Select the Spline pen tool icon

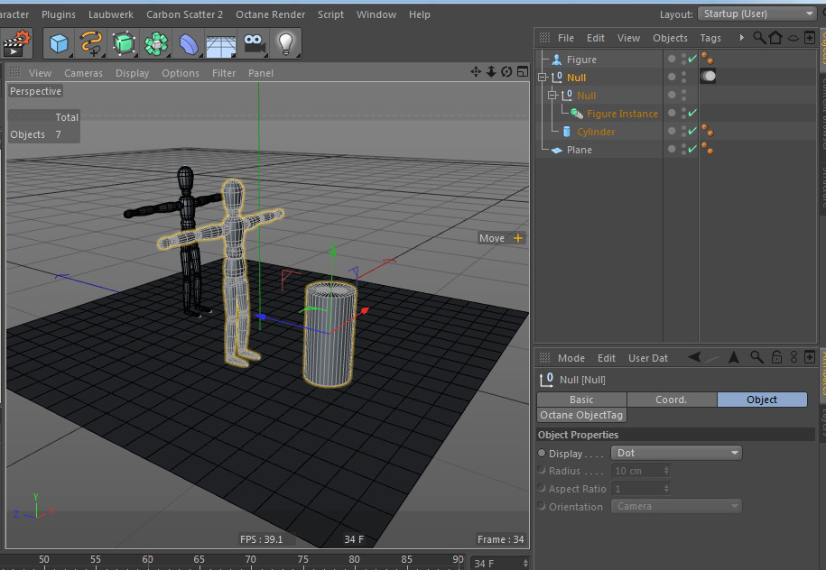coord(91,42)
